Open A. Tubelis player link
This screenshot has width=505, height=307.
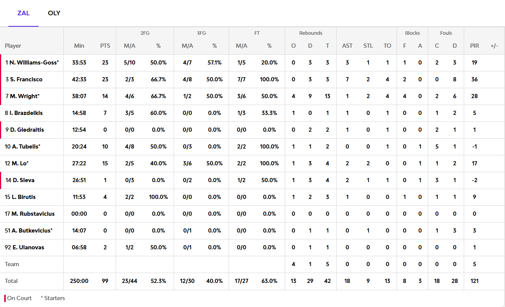[x=23, y=147]
